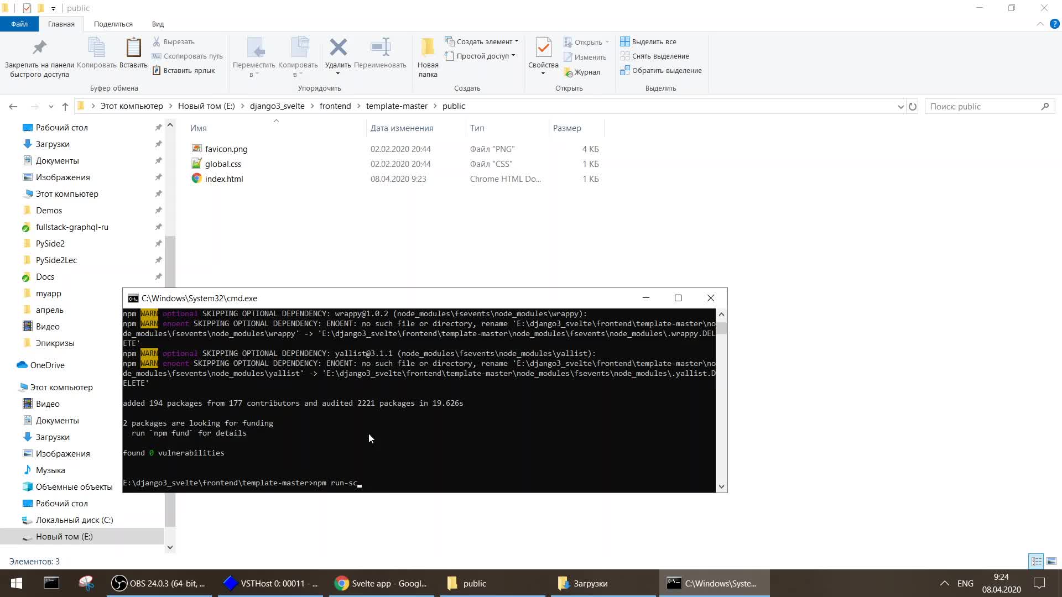Click django3_svelte in the address path
This screenshot has width=1062, height=597.
point(277,106)
